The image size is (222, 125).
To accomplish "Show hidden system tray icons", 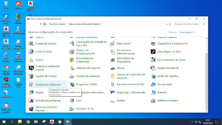I will pos(192,122).
